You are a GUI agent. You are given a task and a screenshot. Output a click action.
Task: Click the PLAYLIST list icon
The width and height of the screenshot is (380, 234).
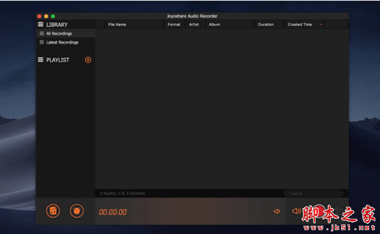40,60
